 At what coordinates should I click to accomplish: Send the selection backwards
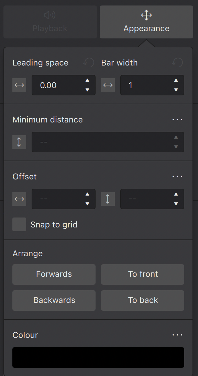tap(54, 301)
